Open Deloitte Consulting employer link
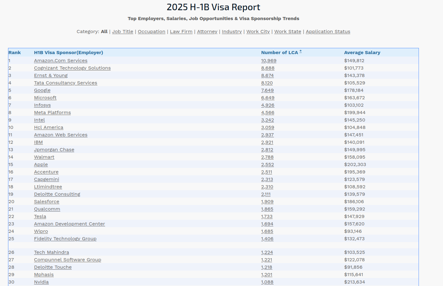Image resolution: width=443 pixels, height=286 pixels. 57,194
